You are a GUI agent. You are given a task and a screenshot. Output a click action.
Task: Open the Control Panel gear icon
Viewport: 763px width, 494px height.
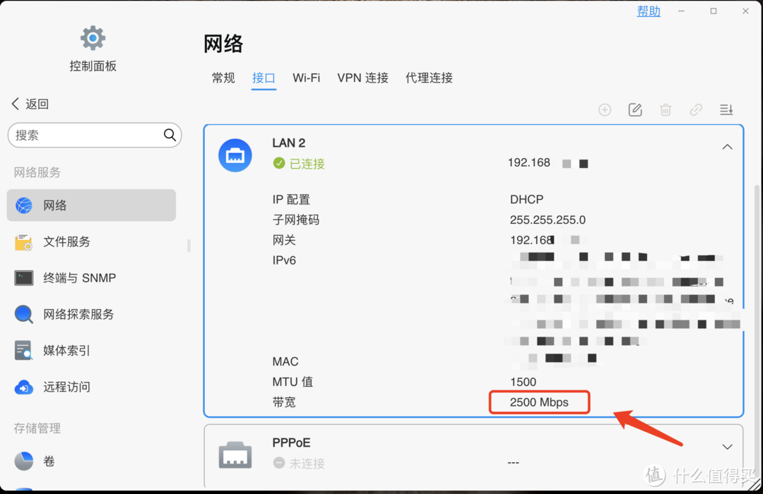(x=93, y=38)
